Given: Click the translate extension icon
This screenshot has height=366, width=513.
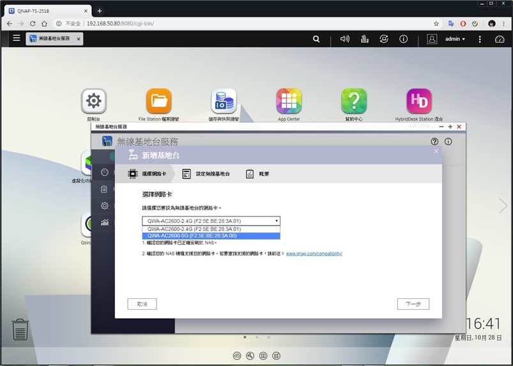Looking at the screenshot, I should pyautogui.click(x=451, y=24).
